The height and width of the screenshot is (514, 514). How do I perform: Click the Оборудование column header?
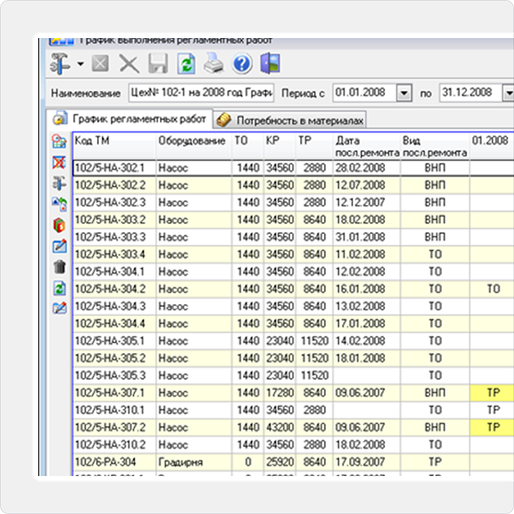[x=194, y=146]
